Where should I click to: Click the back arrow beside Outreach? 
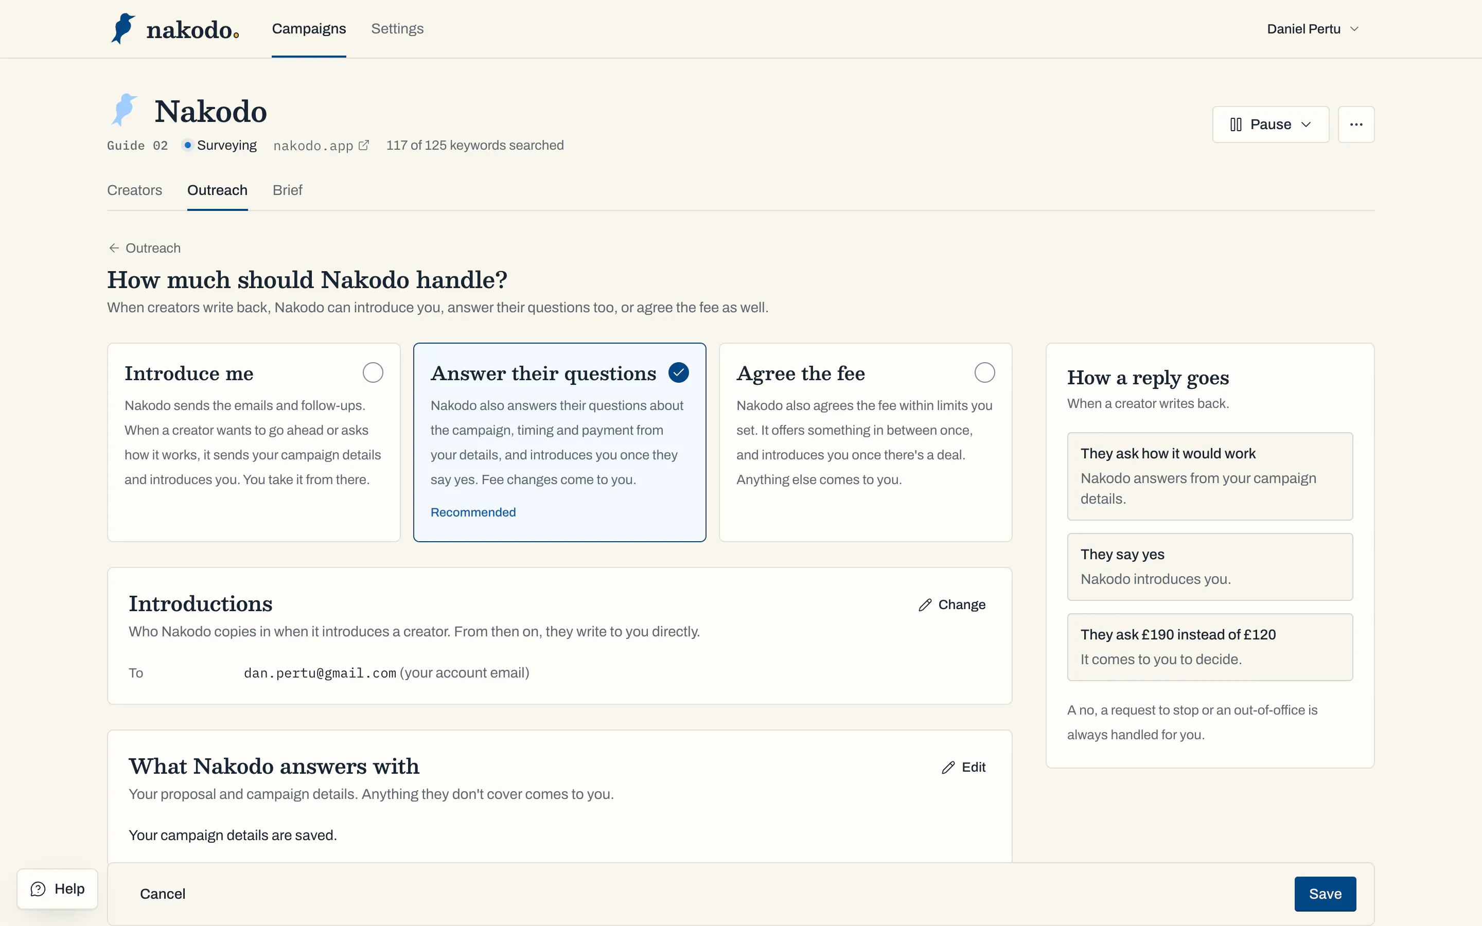click(114, 248)
